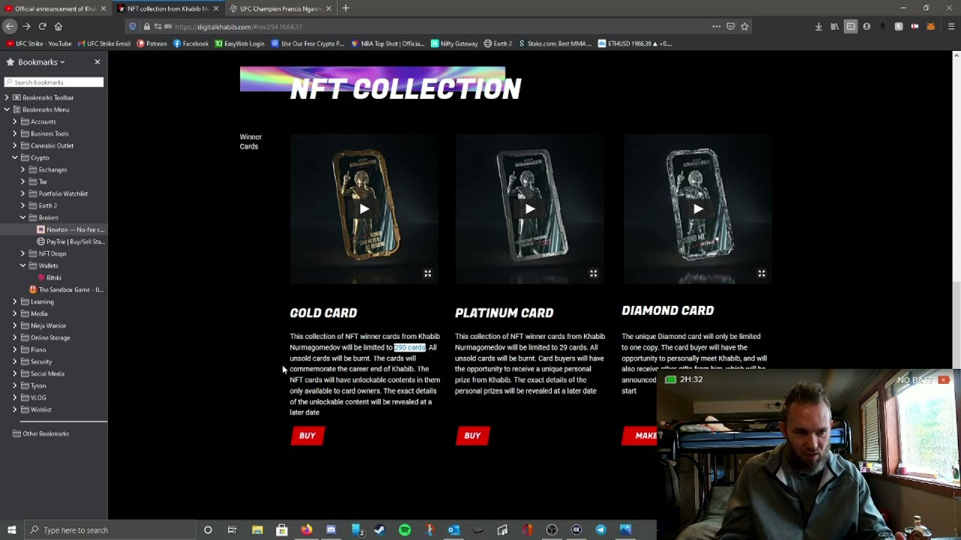Open the EasyWeb Login bookmark

(x=239, y=43)
